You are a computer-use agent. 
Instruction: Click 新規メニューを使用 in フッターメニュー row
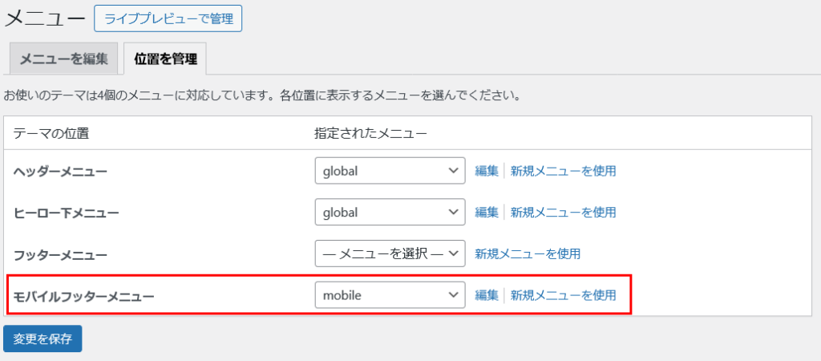pyautogui.click(x=528, y=254)
